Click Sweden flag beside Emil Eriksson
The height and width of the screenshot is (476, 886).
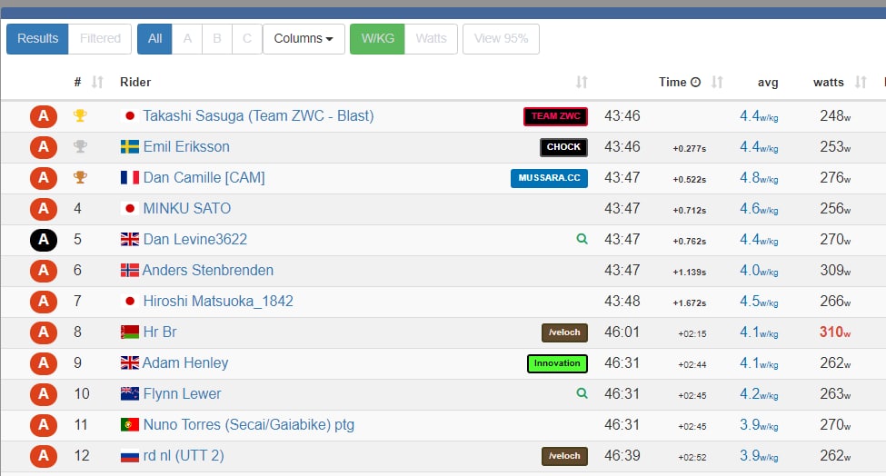[129, 147]
